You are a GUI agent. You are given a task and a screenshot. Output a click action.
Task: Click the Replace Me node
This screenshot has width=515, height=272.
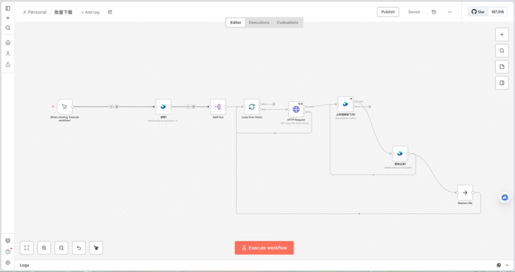click(465, 193)
